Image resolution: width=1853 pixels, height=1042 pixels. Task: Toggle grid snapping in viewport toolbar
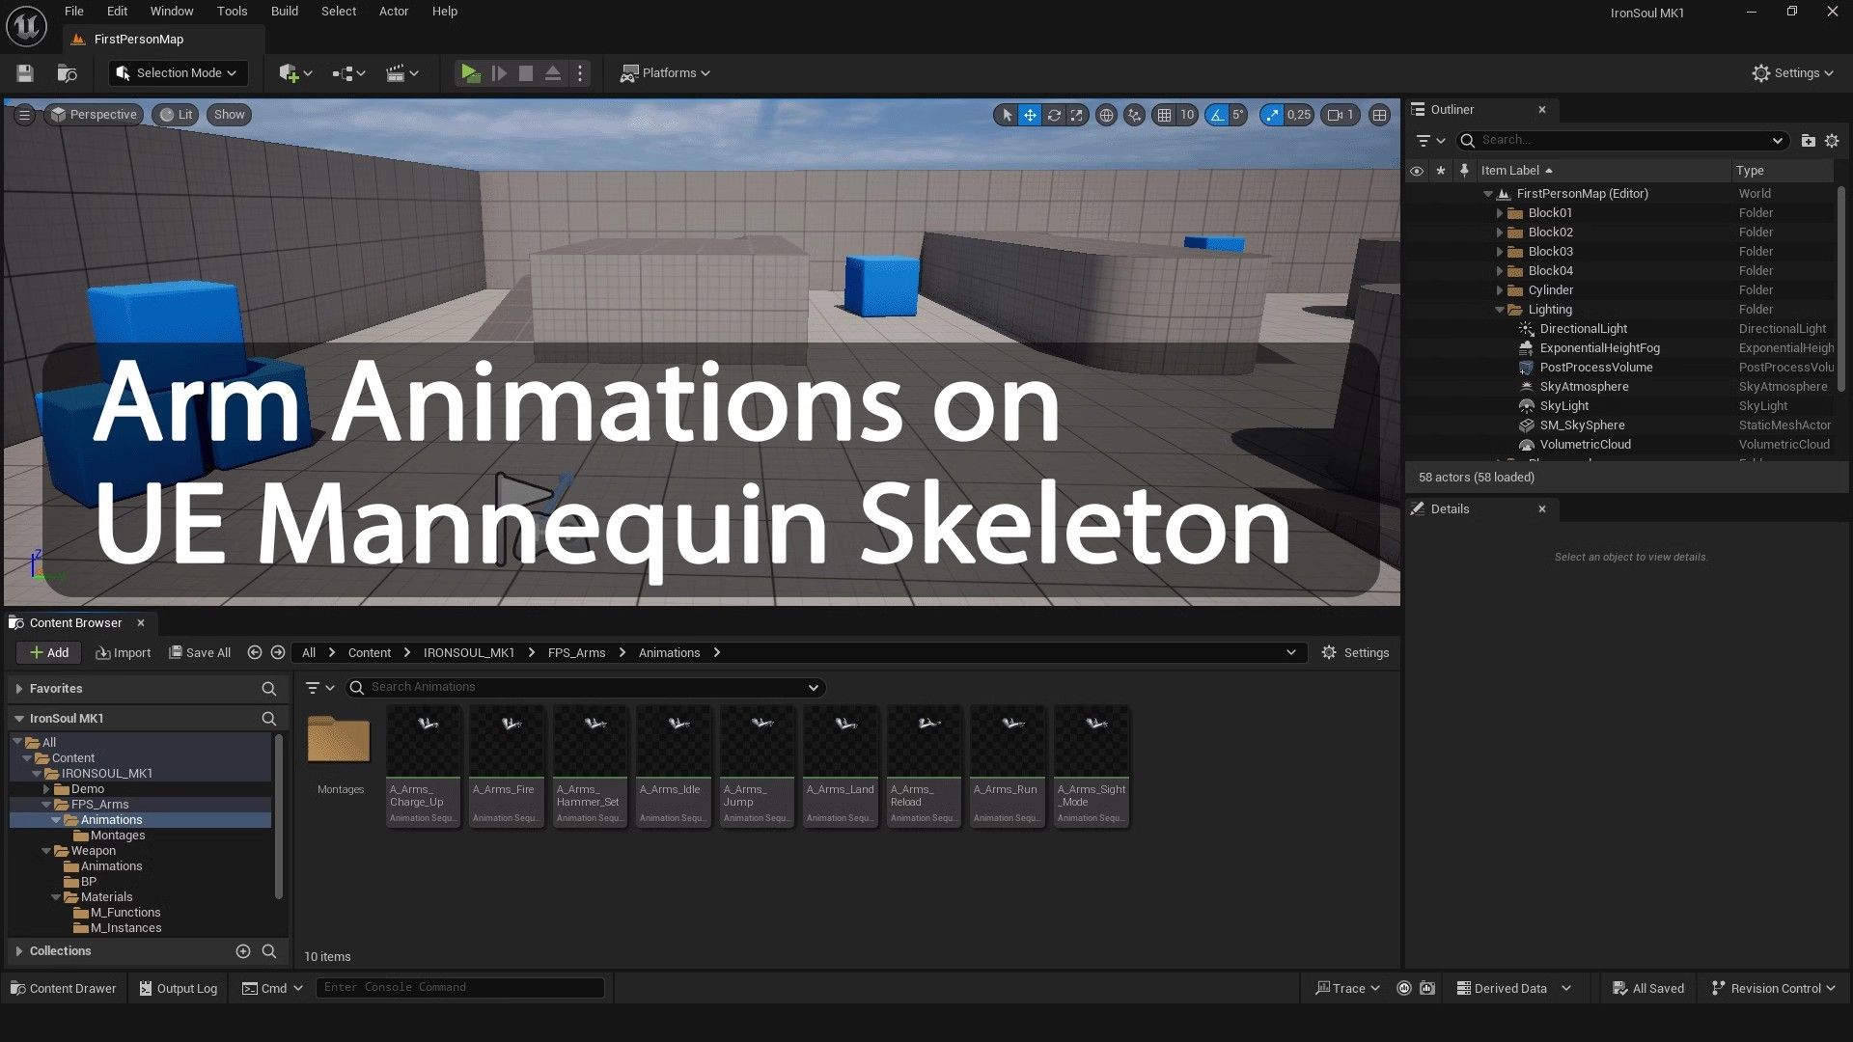coord(1165,115)
